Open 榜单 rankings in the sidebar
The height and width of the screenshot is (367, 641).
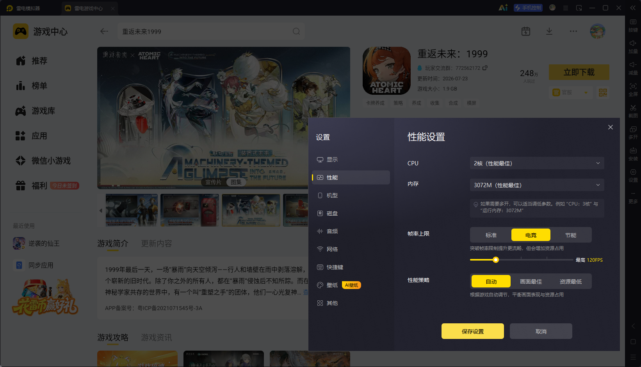32,86
